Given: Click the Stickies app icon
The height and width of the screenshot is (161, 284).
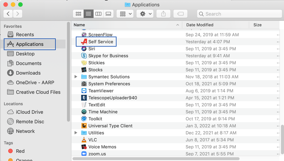Looking at the screenshot, I should tap(84, 63).
